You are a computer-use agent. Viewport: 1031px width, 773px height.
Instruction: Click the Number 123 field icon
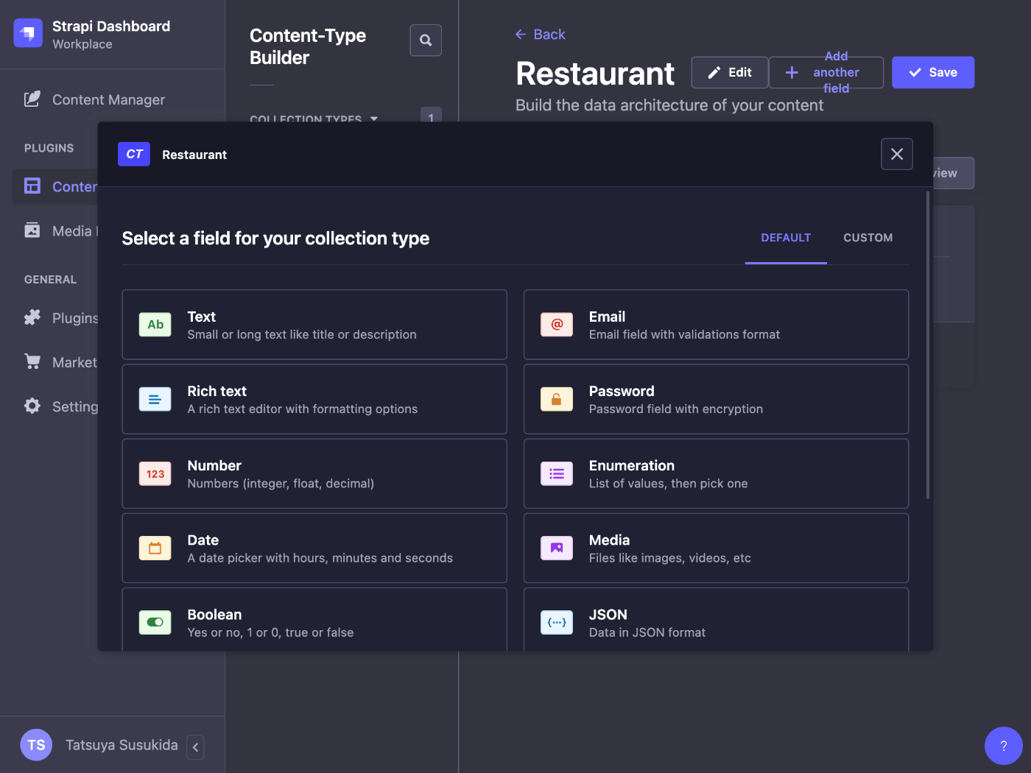[155, 473]
